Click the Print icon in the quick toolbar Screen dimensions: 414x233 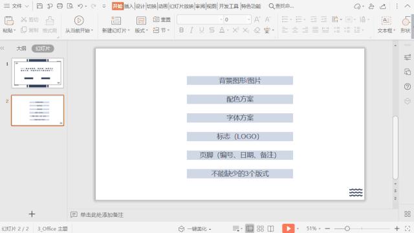(x=60, y=6)
